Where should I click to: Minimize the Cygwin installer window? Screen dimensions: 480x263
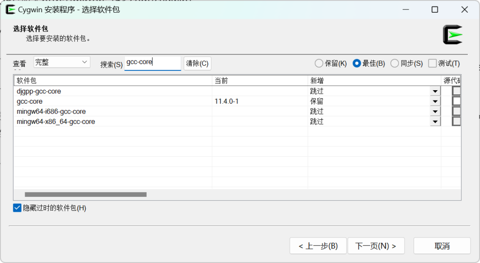pyautogui.click(x=405, y=9)
